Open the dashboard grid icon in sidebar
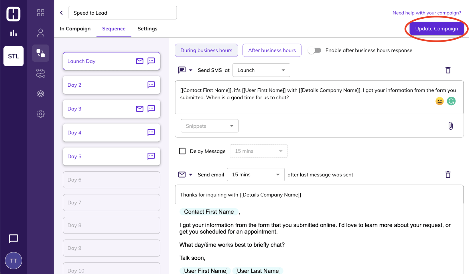The height and width of the screenshot is (274, 469). (x=40, y=13)
